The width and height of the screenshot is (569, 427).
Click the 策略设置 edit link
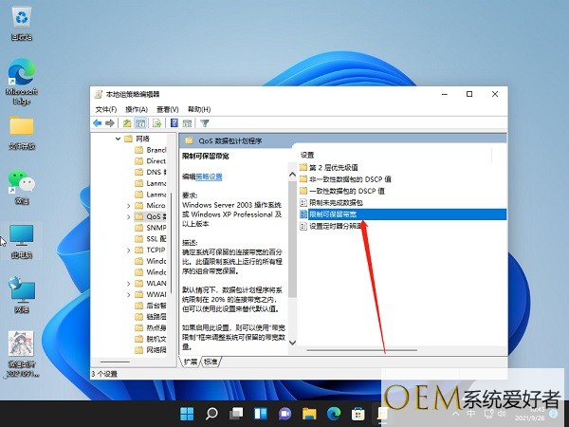point(210,176)
